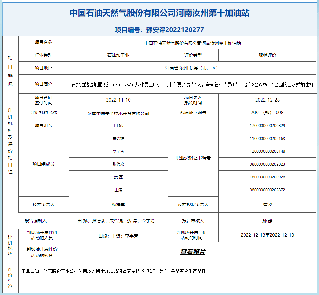Click the project name value in the table
The width and height of the screenshot is (319, 295).
click(193, 43)
